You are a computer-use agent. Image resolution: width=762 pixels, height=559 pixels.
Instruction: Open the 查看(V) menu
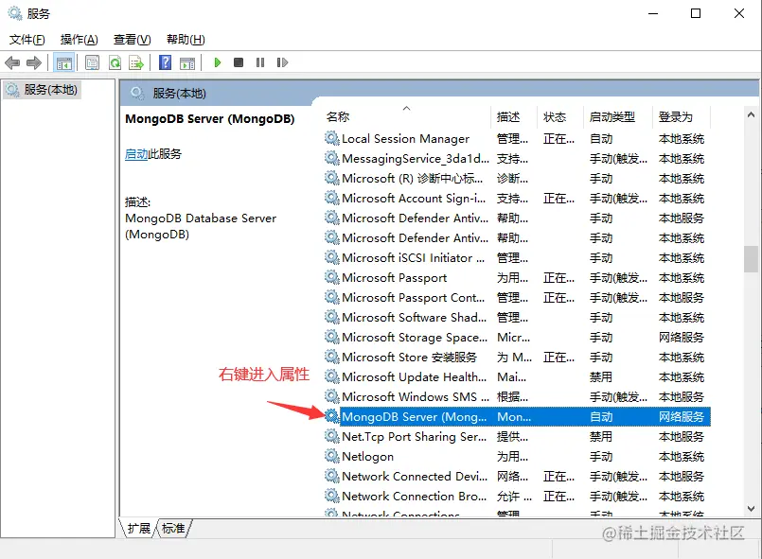(133, 40)
